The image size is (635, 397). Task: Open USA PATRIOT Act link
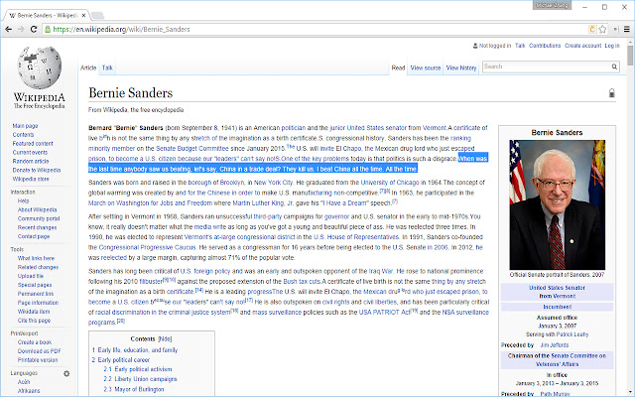coord(385,313)
